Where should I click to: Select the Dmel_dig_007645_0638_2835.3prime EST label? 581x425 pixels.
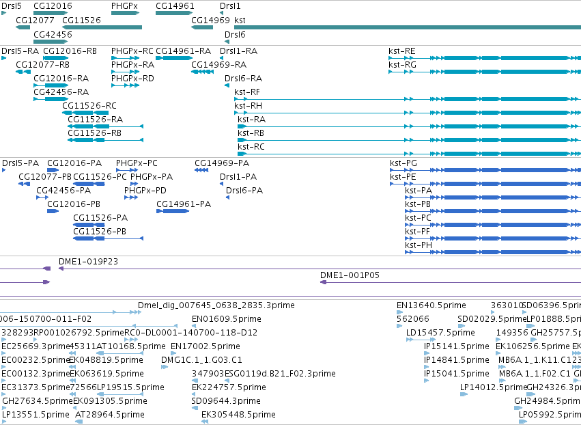pos(216,305)
